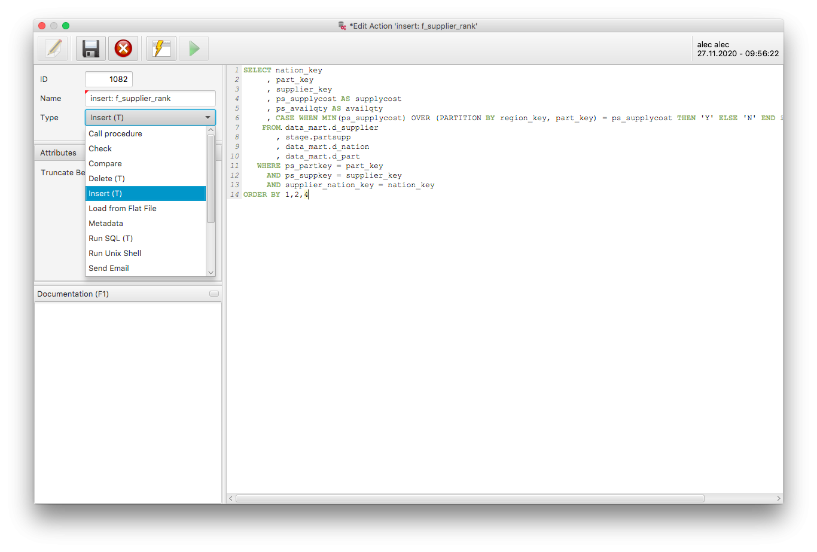Screen dimensions: 817x552
Task: Click the Name field 'insert: f_supplier_rank'
Action: 150,99
